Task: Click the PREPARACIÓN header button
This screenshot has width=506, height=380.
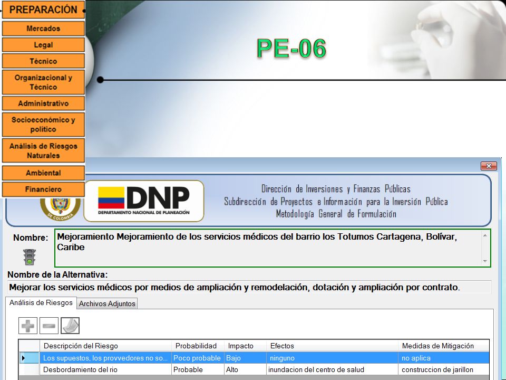Action: pos(43,9)
